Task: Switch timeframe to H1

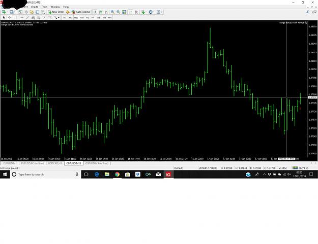Action: (87, 18)
